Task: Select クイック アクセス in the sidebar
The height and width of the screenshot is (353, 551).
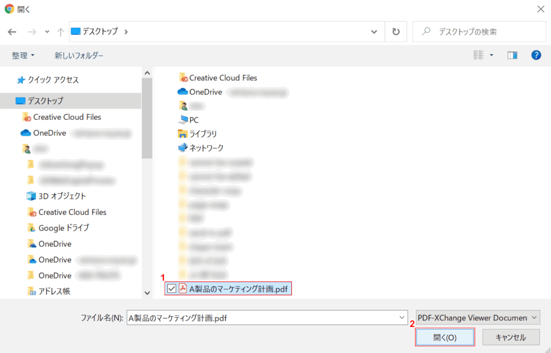Action: (x=53, y=80)
